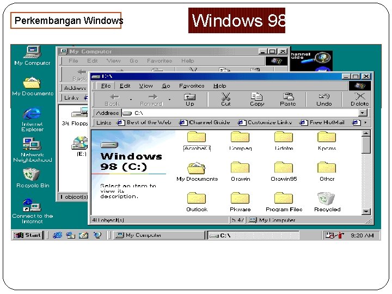
Task: Select the Pkware folder
Action: [x=240, y=202]
